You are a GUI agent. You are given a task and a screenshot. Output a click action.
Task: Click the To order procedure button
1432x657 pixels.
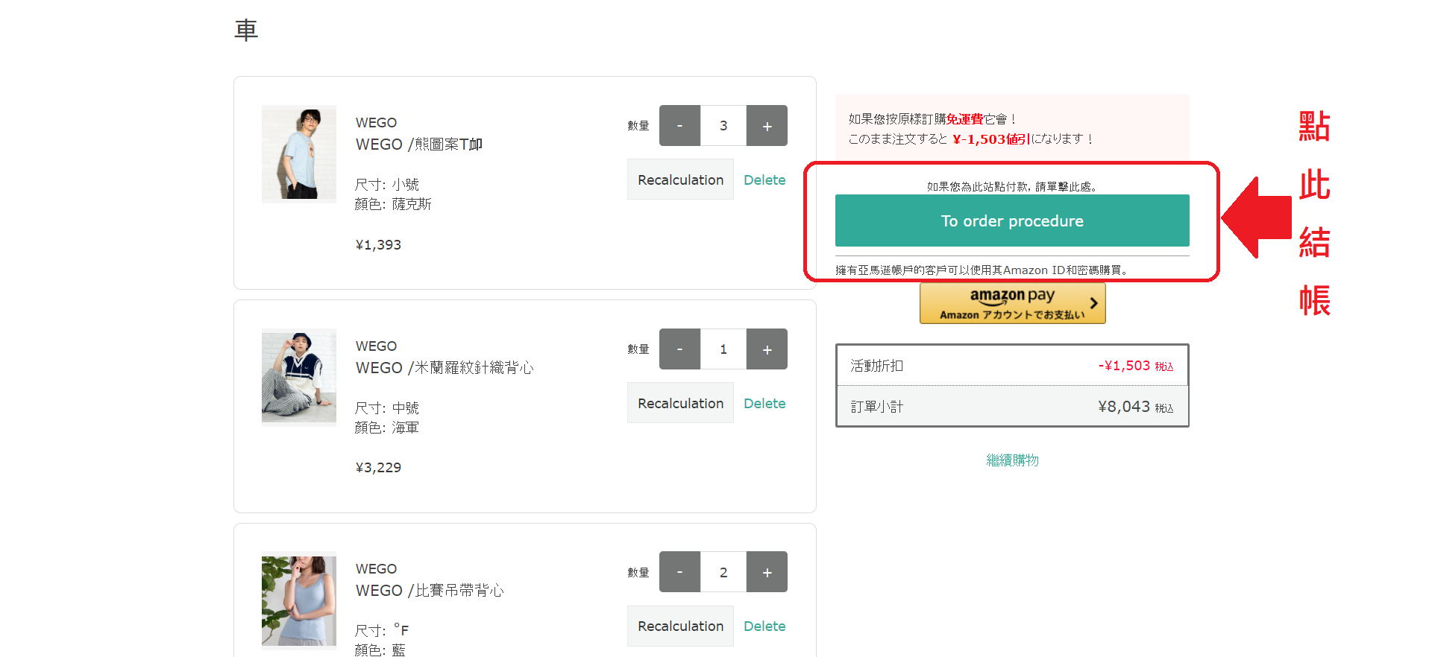coord(1012,221)
